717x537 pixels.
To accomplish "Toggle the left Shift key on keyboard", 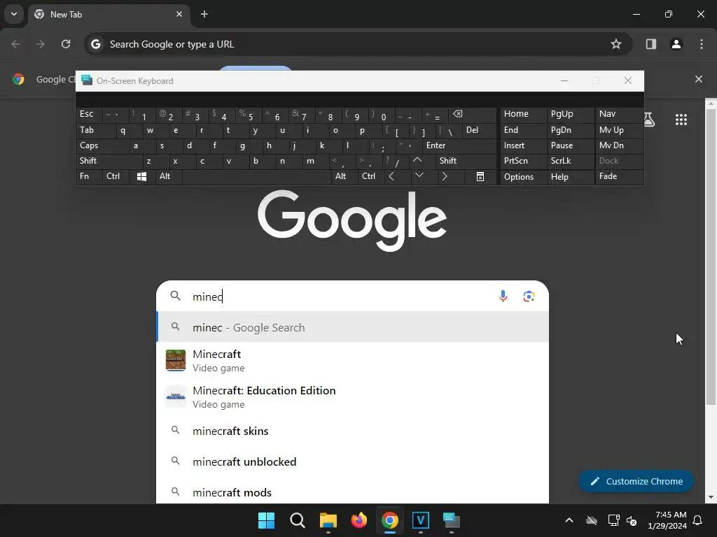I will click(109, 161).
